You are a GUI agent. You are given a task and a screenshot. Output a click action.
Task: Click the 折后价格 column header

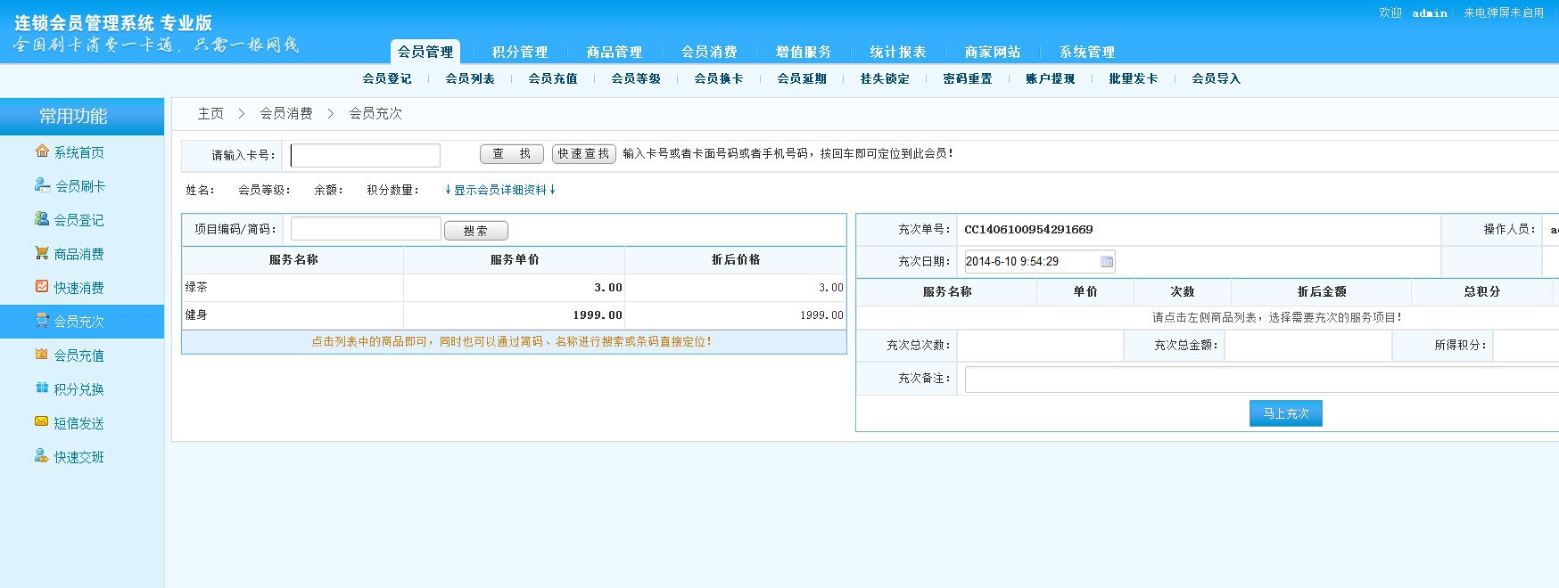point(736,260)
